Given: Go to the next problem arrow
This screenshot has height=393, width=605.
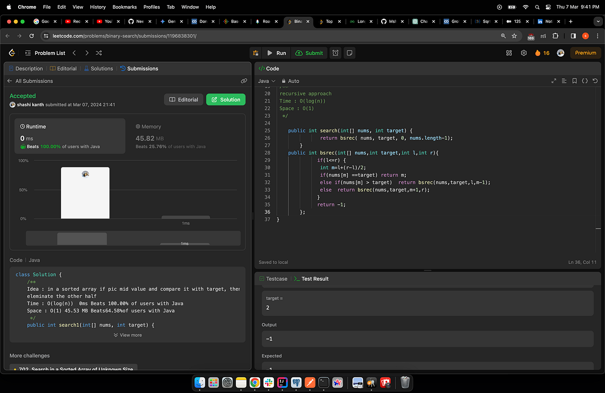Looking at the screenshot, I should coord(87,53).
